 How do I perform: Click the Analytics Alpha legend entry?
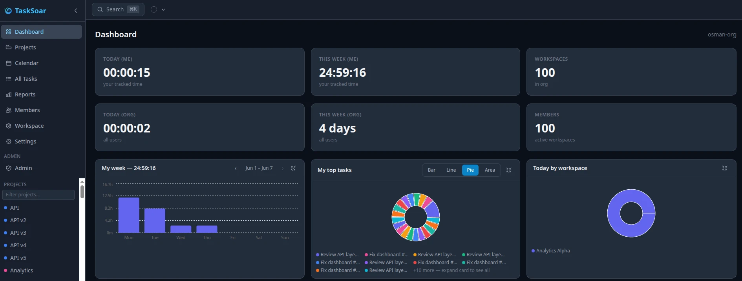click(551, 251)
